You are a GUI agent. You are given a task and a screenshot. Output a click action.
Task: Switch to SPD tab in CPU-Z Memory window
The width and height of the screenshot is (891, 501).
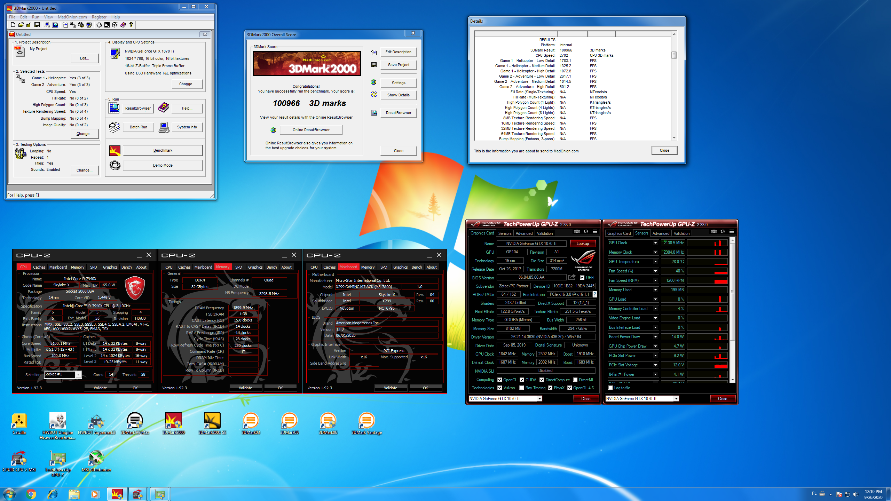click(x=238, y=267)
